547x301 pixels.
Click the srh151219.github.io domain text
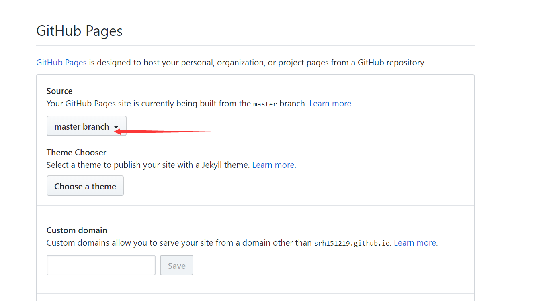(x=352, y=243)
